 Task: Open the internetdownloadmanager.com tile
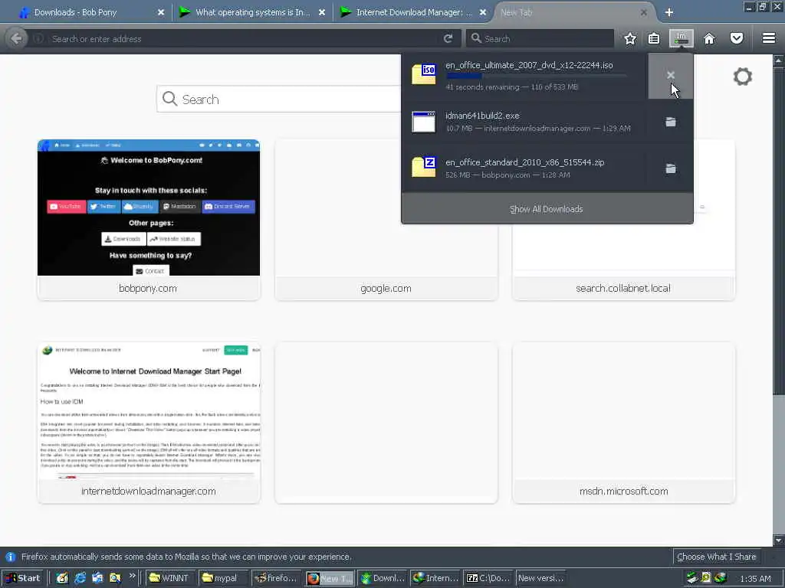pyautogui.click(x=149, y=423)
